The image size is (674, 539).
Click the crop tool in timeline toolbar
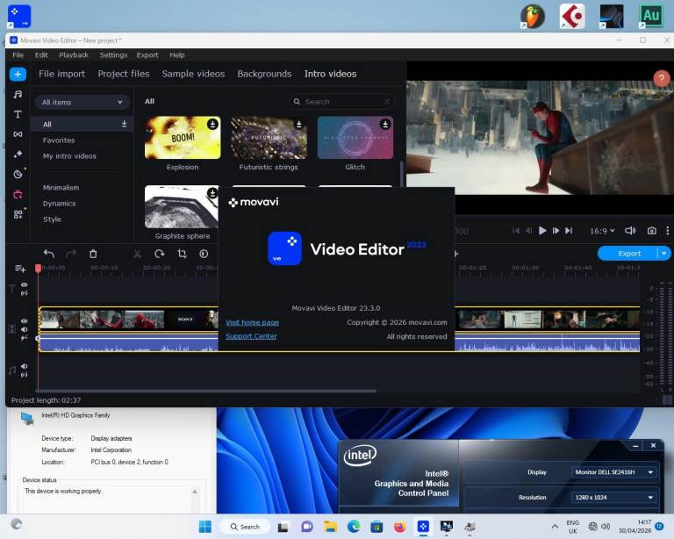(182, 254)
